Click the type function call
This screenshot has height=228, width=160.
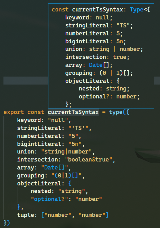tap(116, 112)
